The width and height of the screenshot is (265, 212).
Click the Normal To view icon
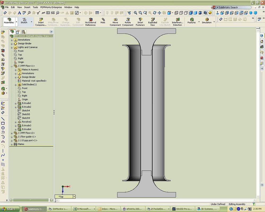point(218,13)
